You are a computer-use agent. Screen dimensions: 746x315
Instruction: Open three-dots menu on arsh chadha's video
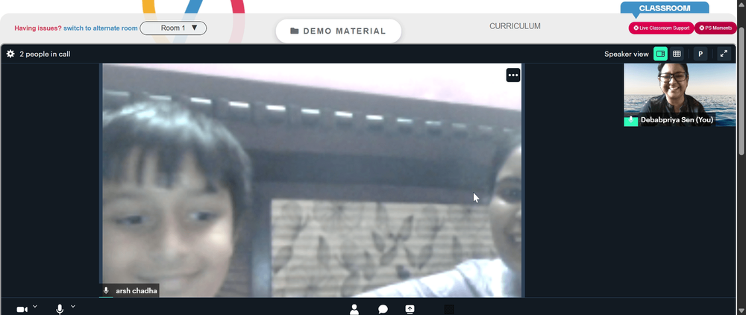(x=513, y=75)
